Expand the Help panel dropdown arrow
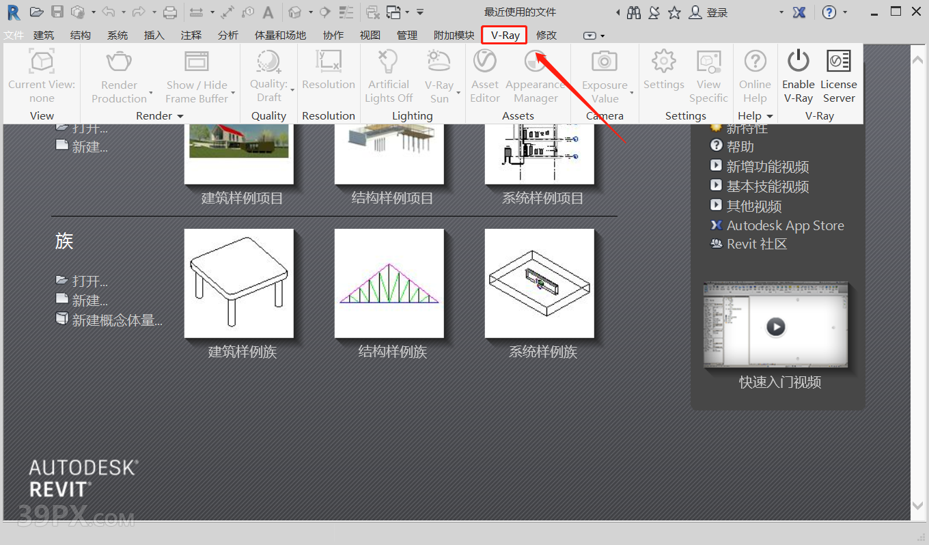Viewport: 929px width, 545px height. click(770, 117)
